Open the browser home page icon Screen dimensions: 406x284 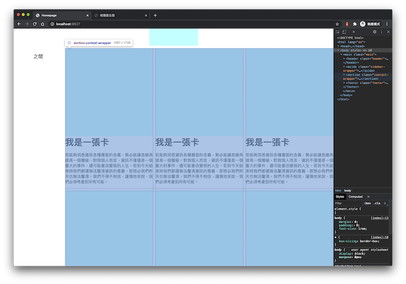(43, 24)
